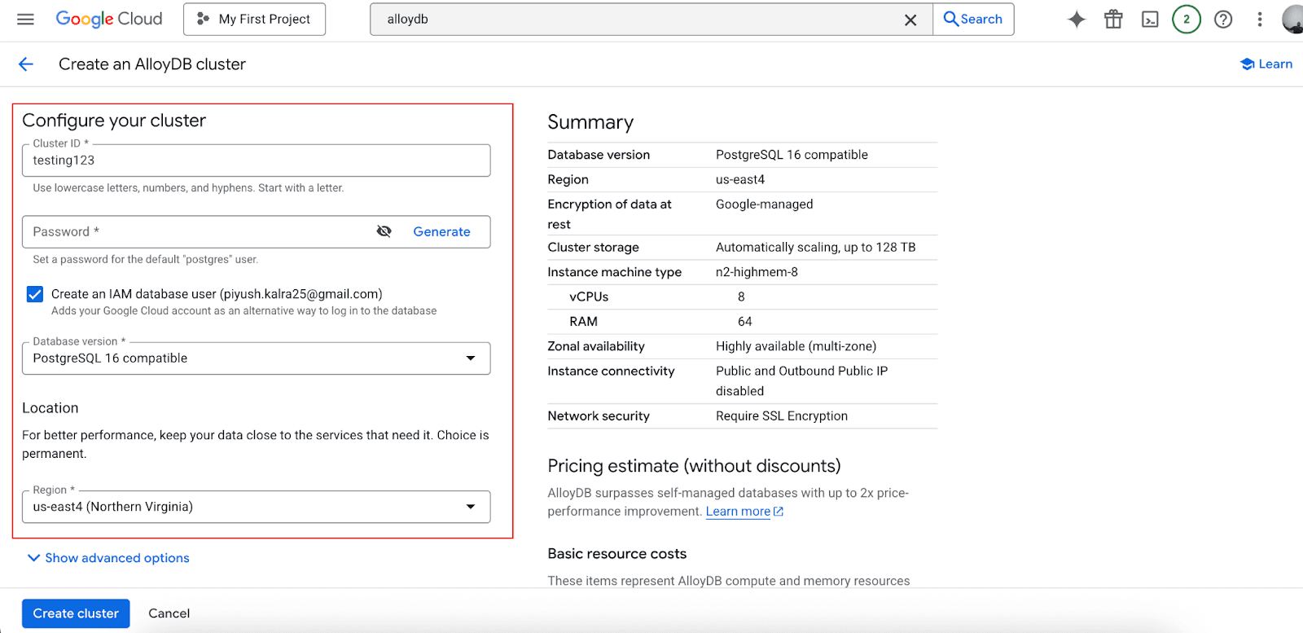Open the Region dropdown

tap(256, 507)
